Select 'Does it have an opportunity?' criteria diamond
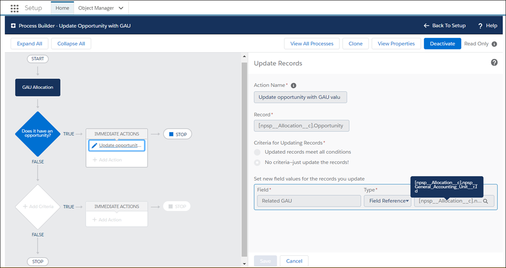The height and width of the screenshot is (268, 506). tap(38, 134)
